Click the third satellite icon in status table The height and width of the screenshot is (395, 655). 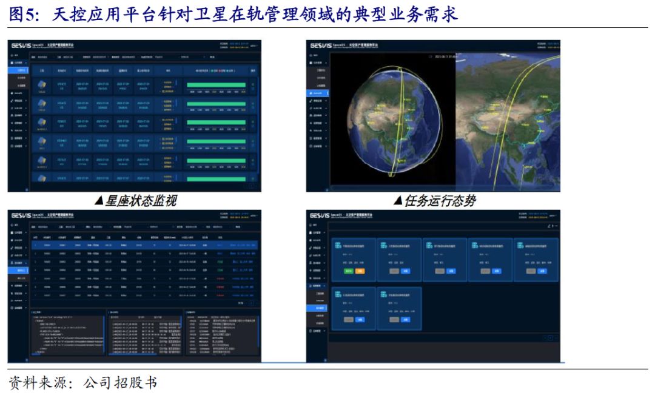pos(42,122)
